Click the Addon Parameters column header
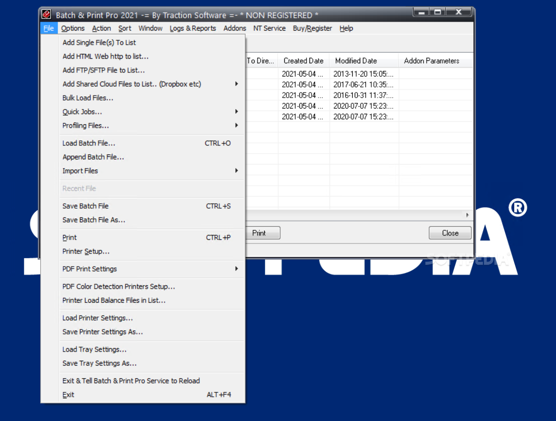The height and width of the screenshot is (421, 556). tap(436, 61)
